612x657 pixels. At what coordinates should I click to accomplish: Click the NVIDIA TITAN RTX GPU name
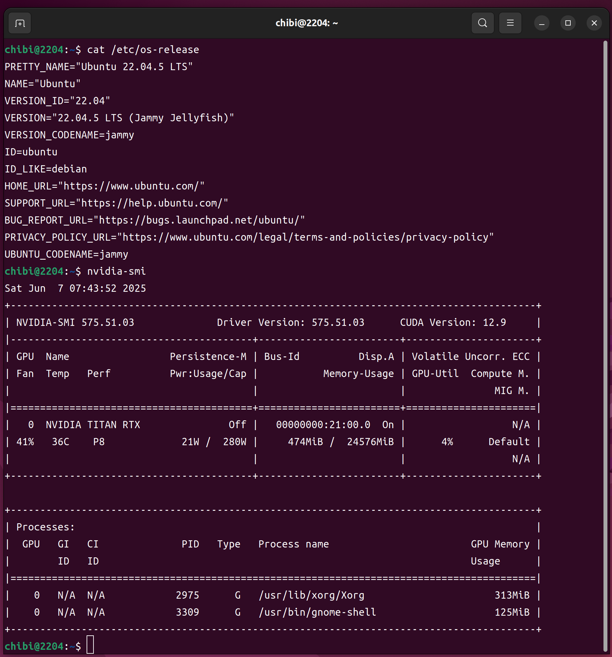[93, 425]
